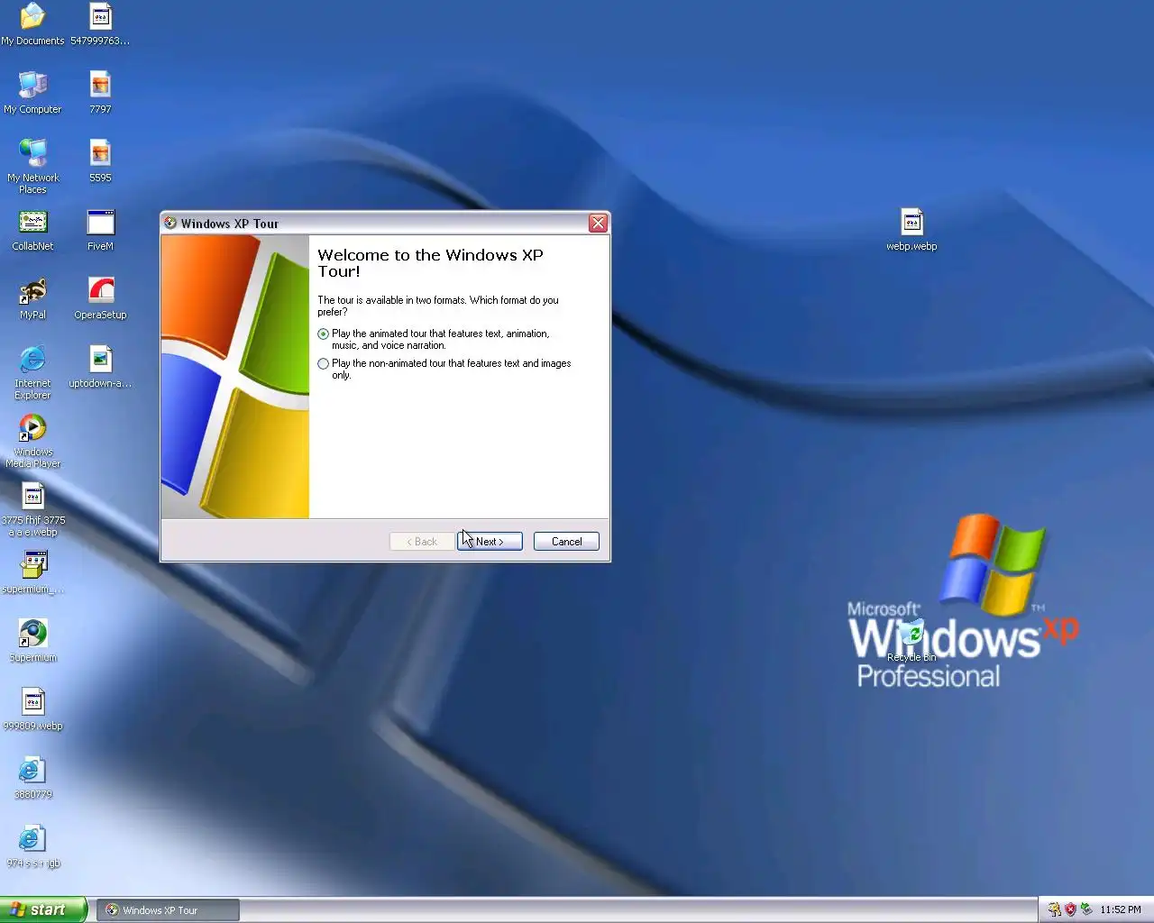Click the yellow figure tray icon

pos(1054,909)
